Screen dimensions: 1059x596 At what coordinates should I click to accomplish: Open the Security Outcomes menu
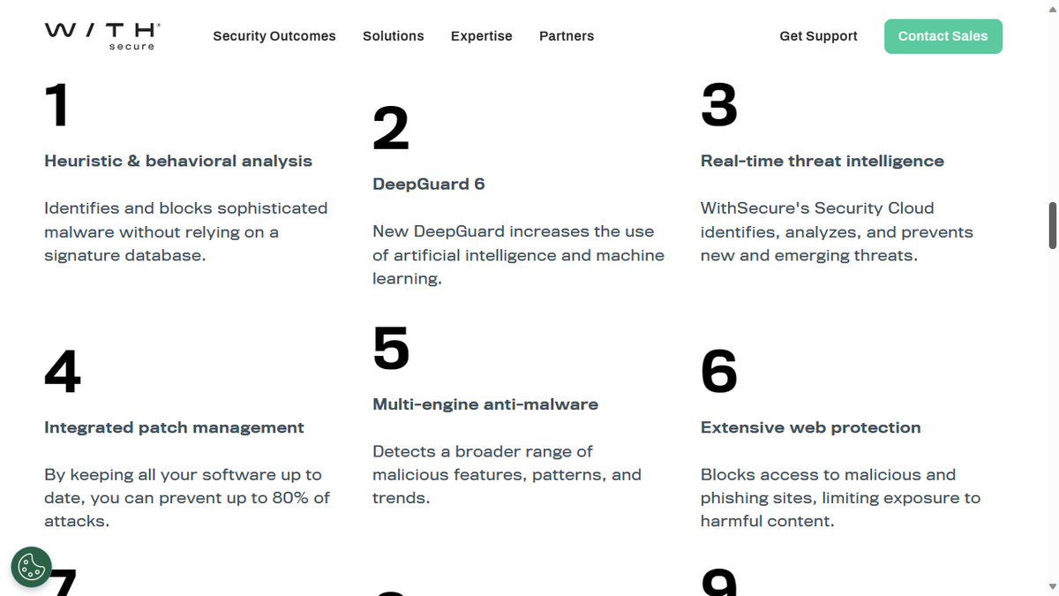pos(274,36)
